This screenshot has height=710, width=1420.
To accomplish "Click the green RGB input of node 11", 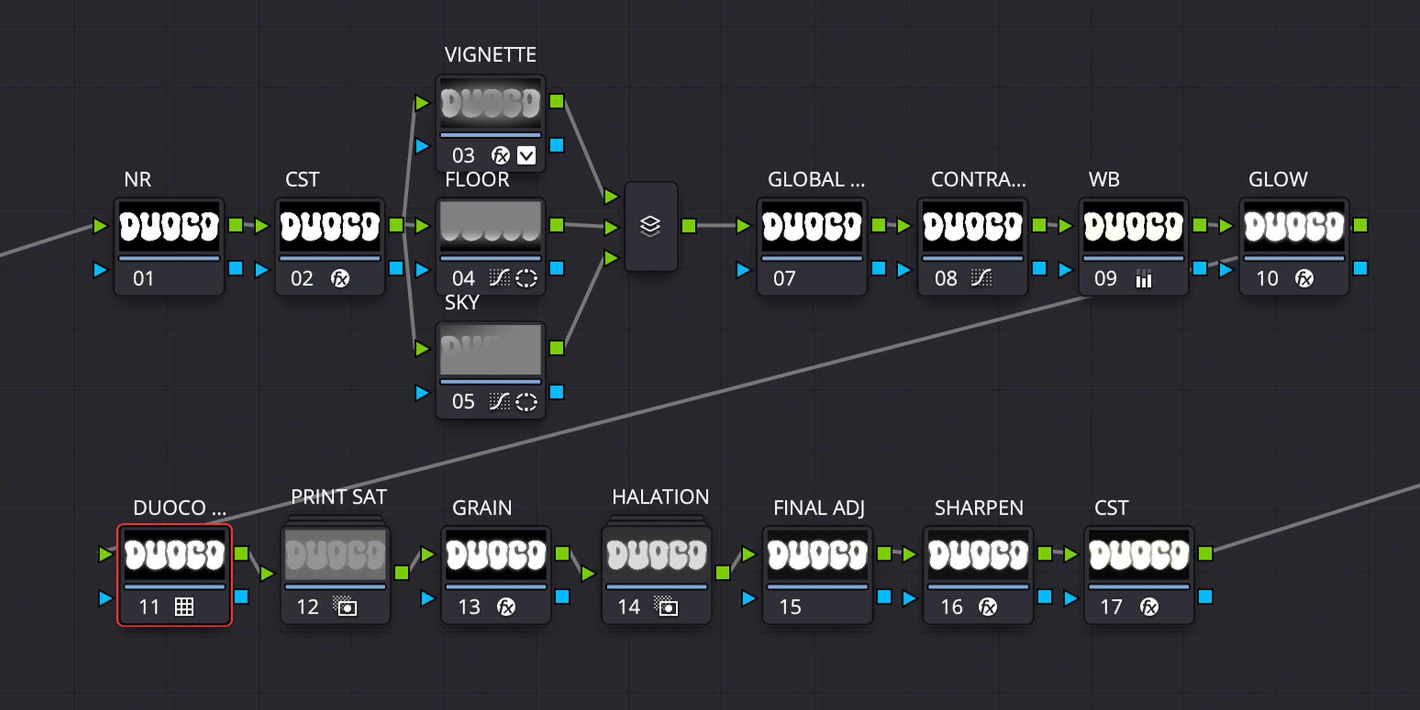I will (105, 554).
